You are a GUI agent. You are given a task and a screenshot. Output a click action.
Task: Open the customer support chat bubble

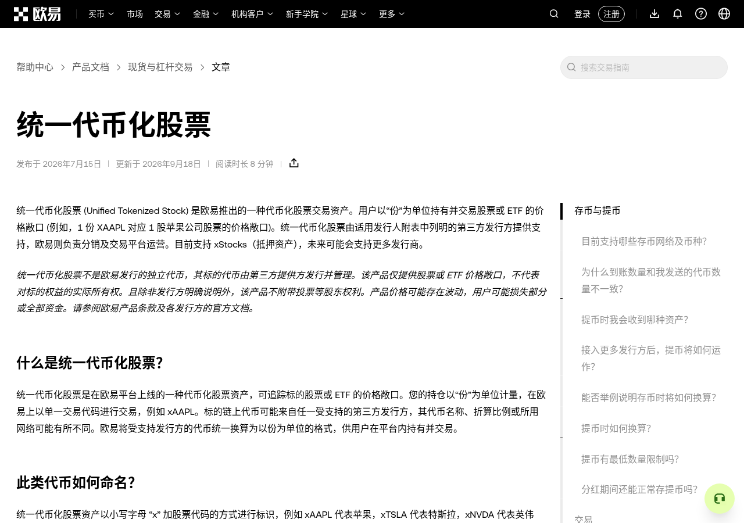pos(720,499)
